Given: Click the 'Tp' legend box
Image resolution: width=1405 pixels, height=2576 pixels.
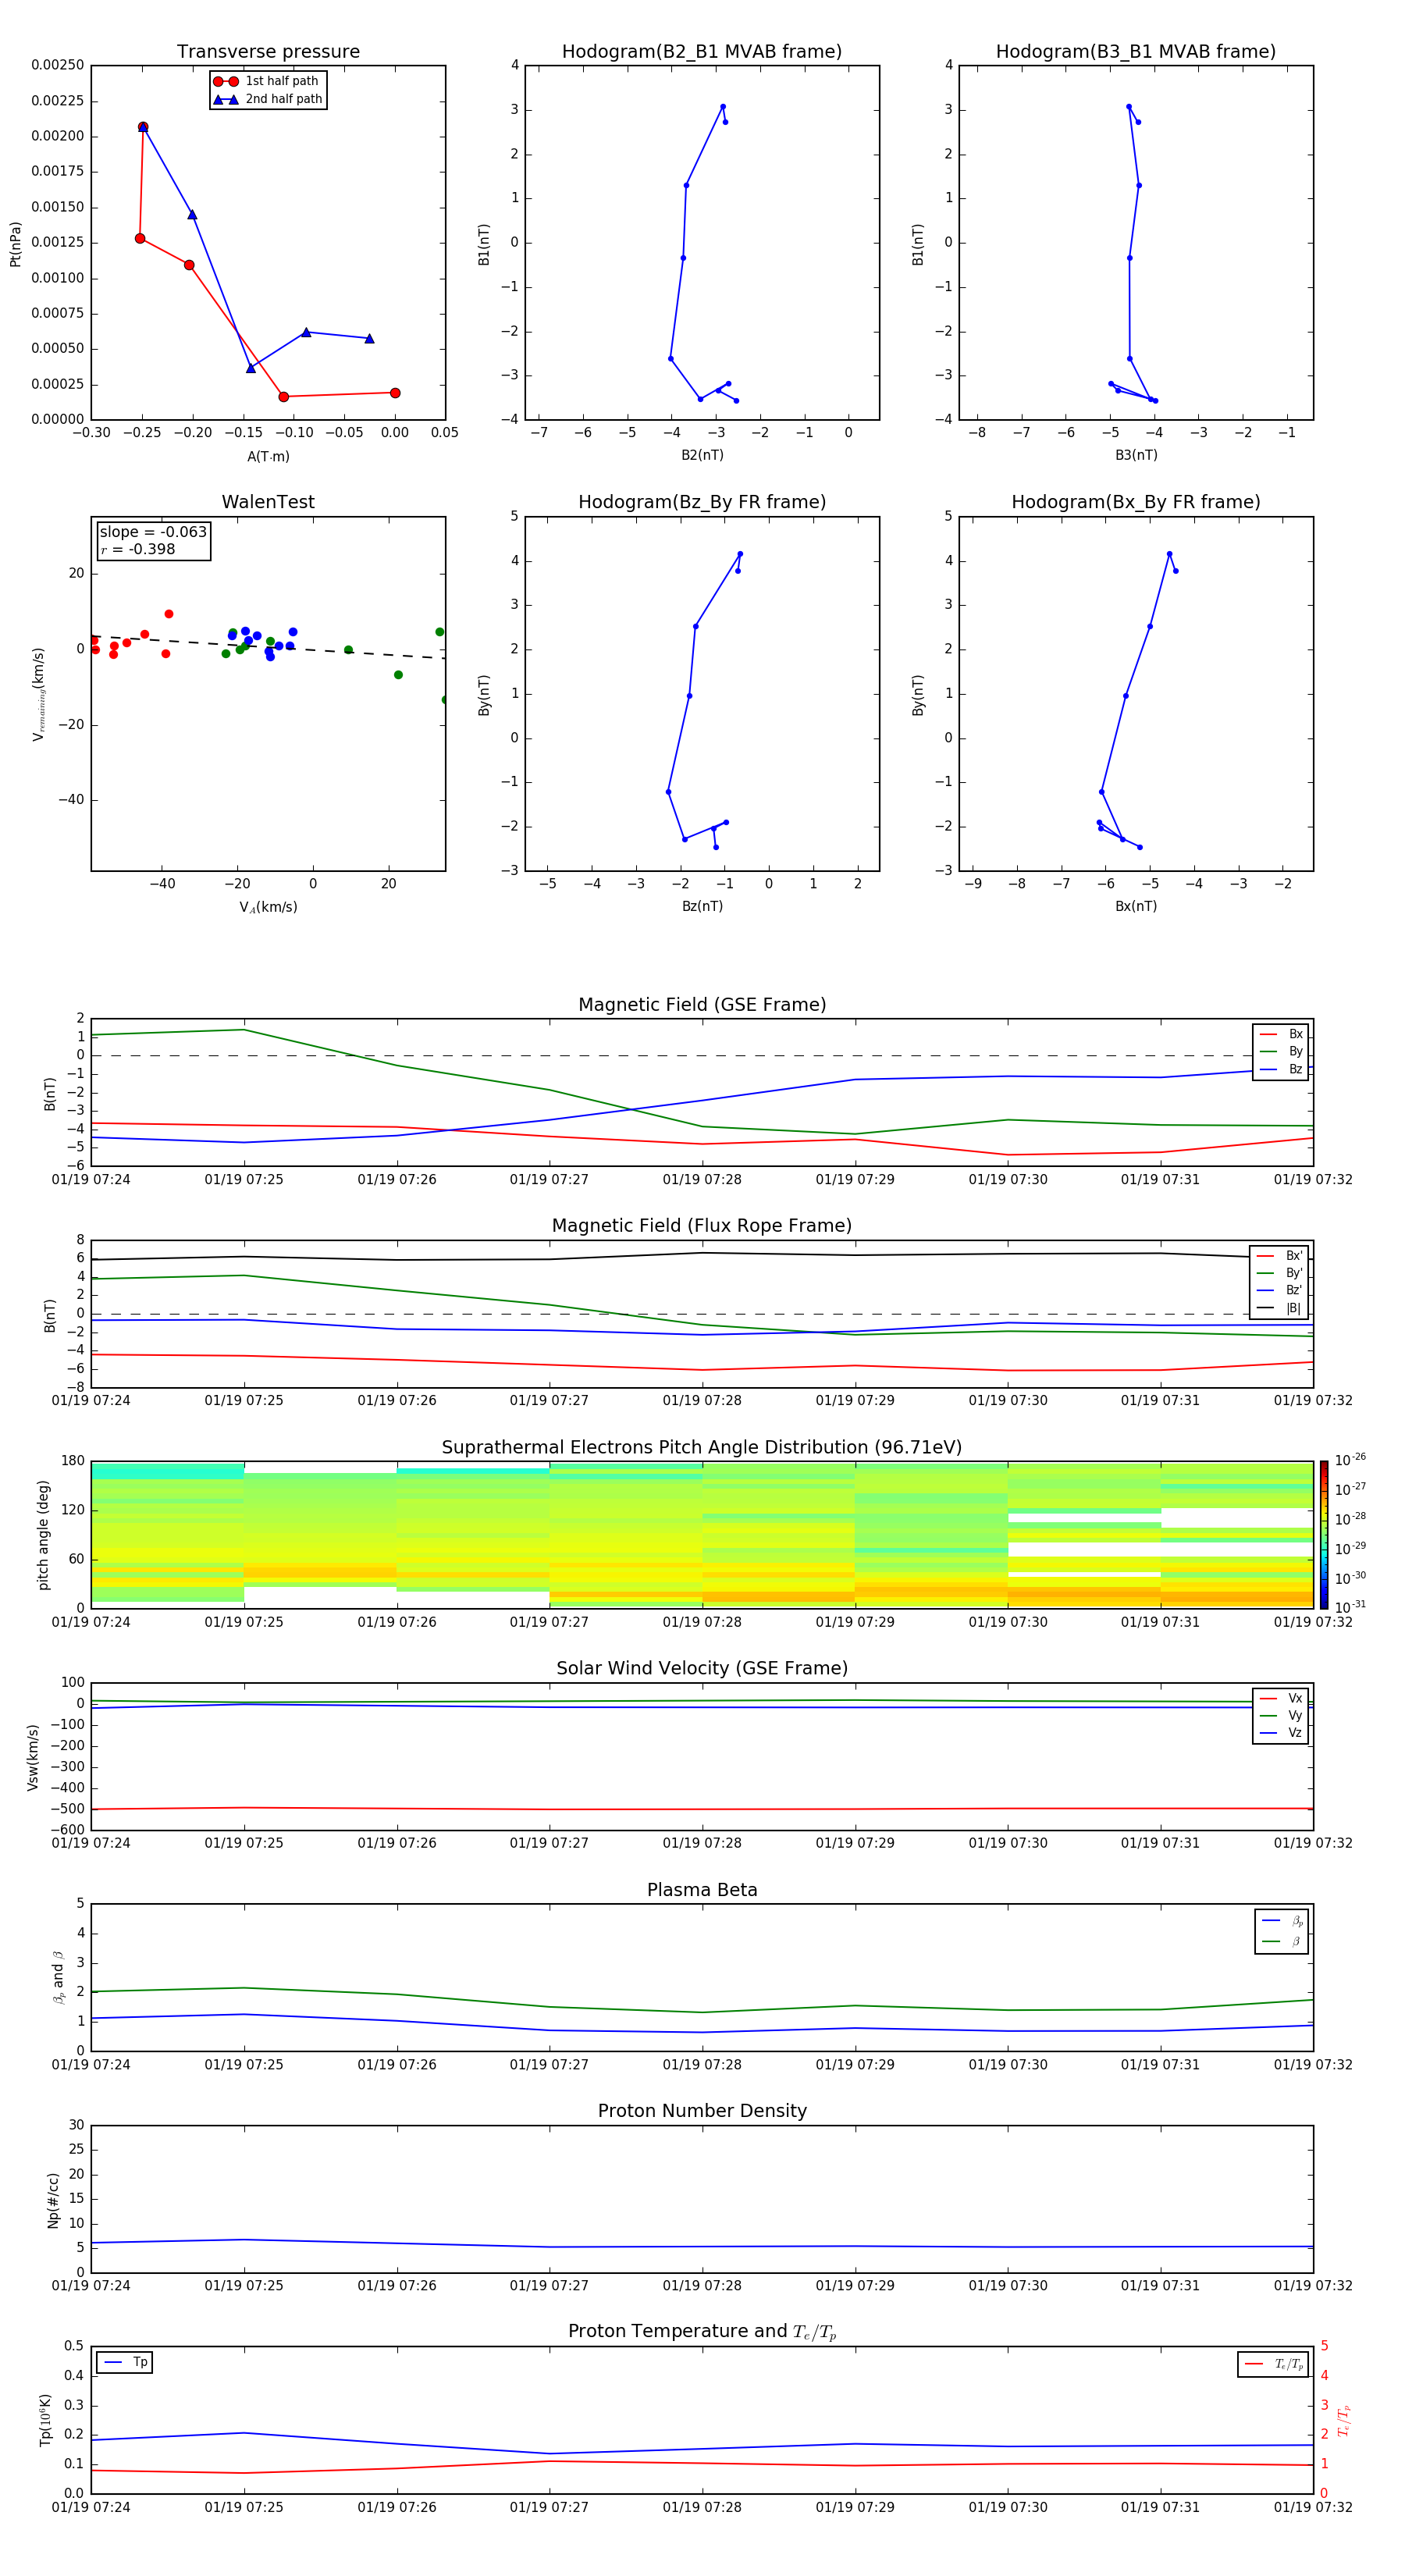Looking at the screenshot, I should pyautogui.click(x=125, y=2362).
